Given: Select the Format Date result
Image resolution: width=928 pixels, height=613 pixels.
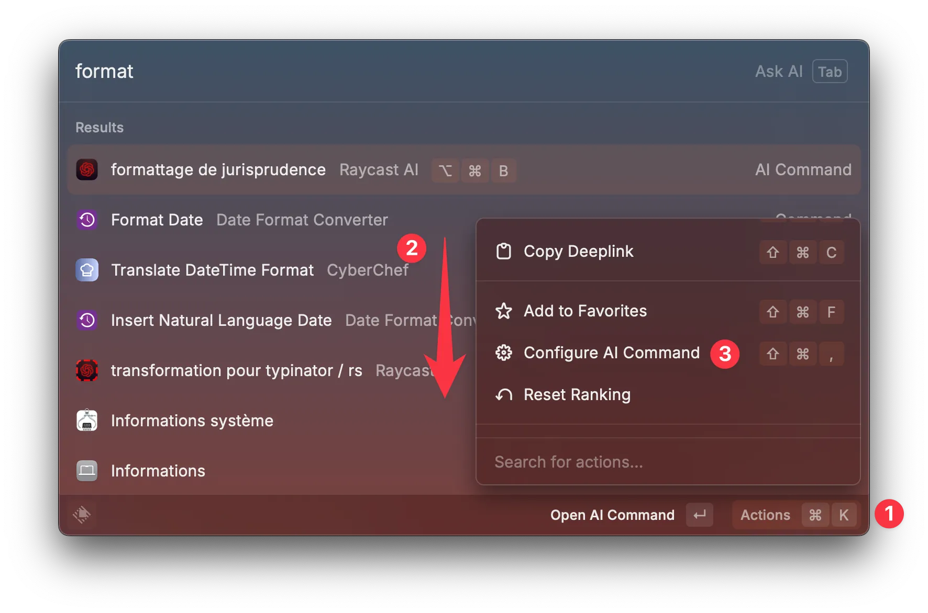Looking at the screenshot, I should tap(272, 220).
